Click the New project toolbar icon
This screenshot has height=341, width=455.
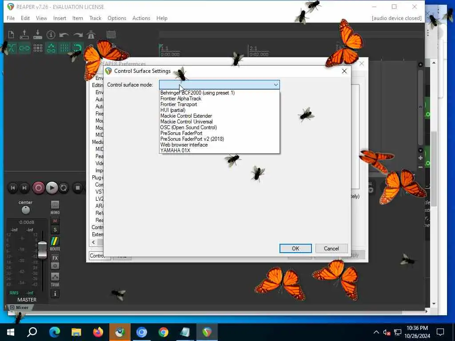coord(11,35)
